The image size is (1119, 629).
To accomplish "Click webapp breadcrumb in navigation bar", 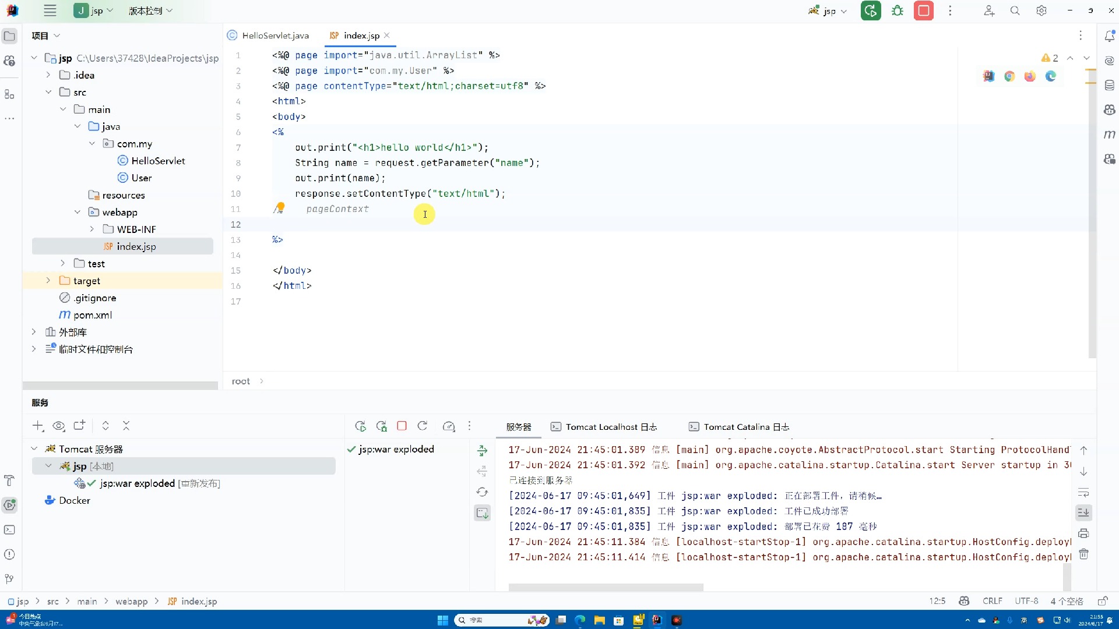I will click(x=132, y=601).
